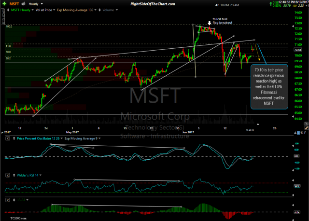This screenshot has width=309, height=221.
Task: Open the Volume indicator dropdown
Action: (117, 10)
